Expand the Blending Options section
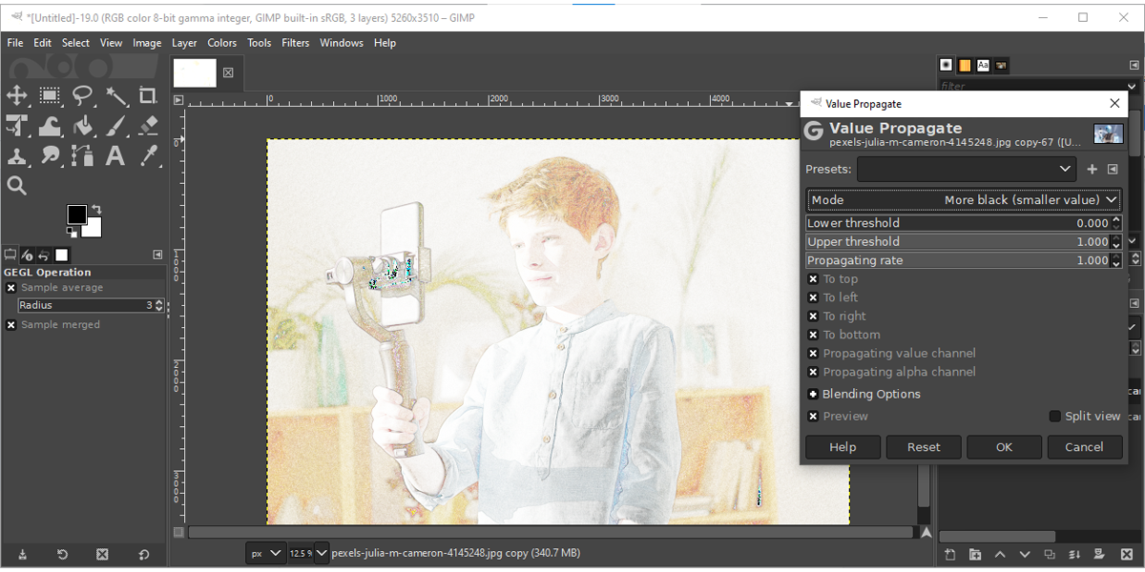The width and height of the screenshot is (1145, 572). (x=813, y=394)
